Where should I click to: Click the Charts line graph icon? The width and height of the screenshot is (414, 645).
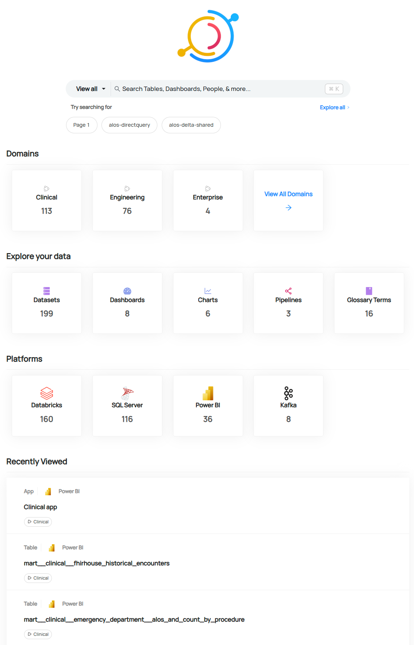pyautogui.click(x=208, y=291)
